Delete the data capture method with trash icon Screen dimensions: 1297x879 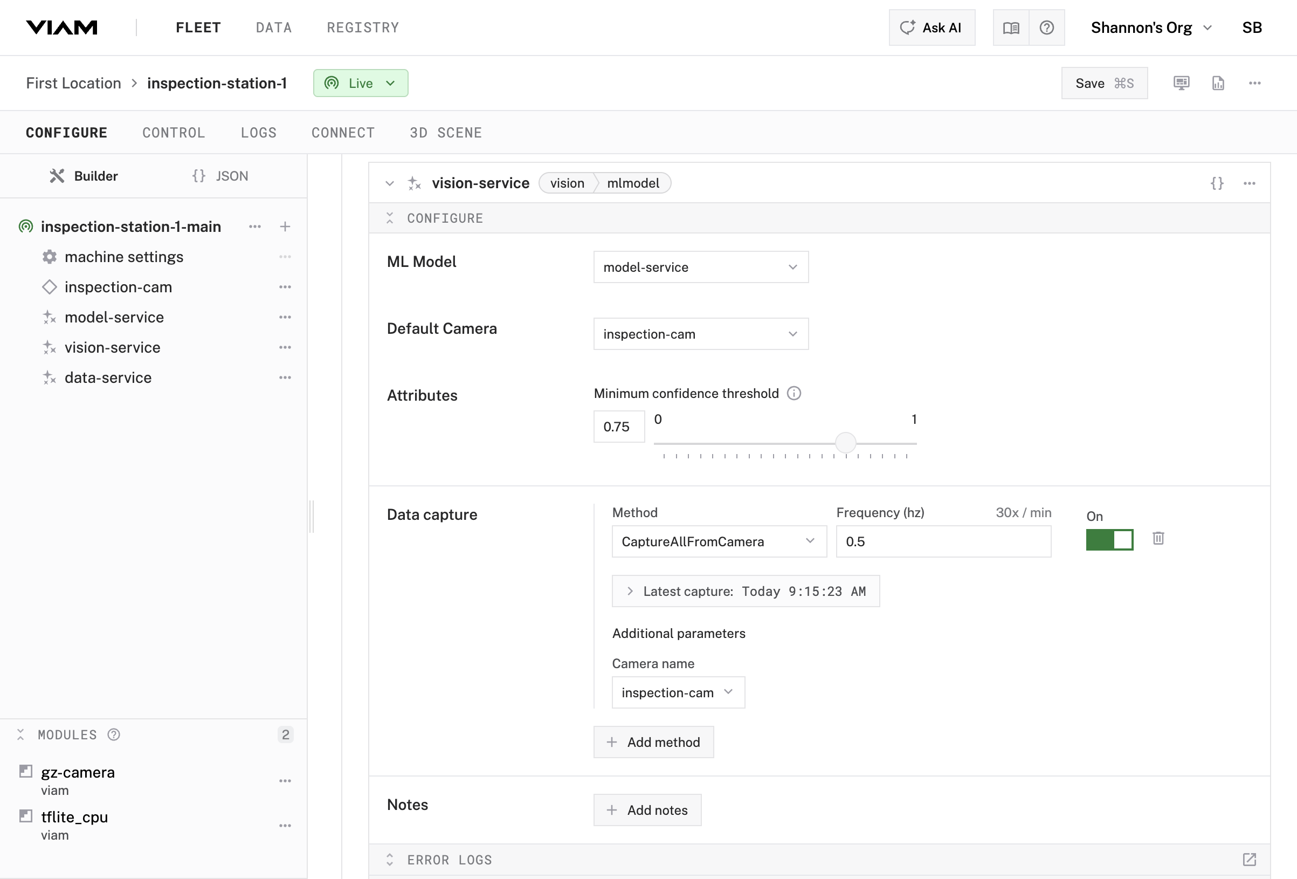pyautogui.click(x=1158, y=538)
